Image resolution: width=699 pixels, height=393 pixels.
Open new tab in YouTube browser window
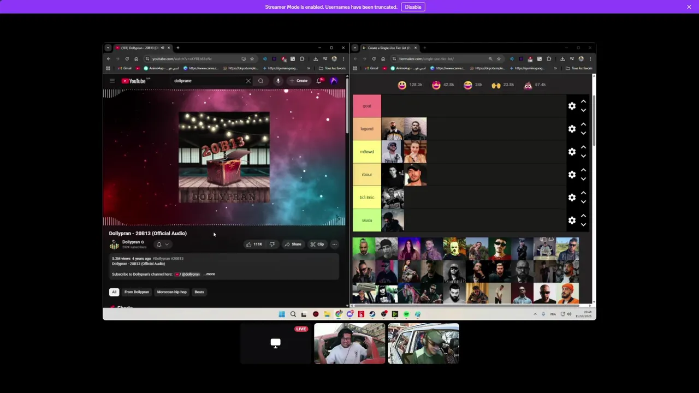(x=177, y=47)
